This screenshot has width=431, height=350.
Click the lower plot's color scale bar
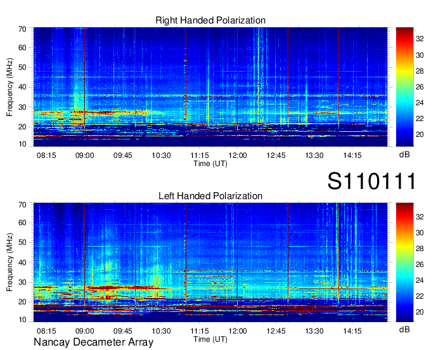(x=404, y=262)
